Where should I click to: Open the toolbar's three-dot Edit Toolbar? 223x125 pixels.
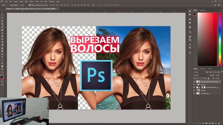click(x=2, y=72)
